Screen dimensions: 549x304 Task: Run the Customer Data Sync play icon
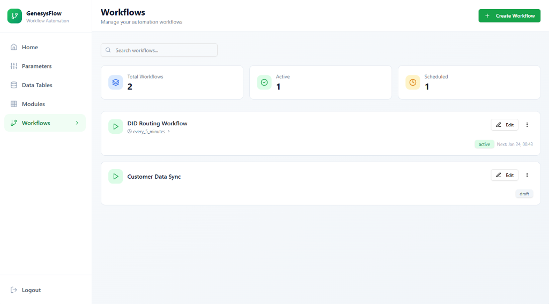116,177
